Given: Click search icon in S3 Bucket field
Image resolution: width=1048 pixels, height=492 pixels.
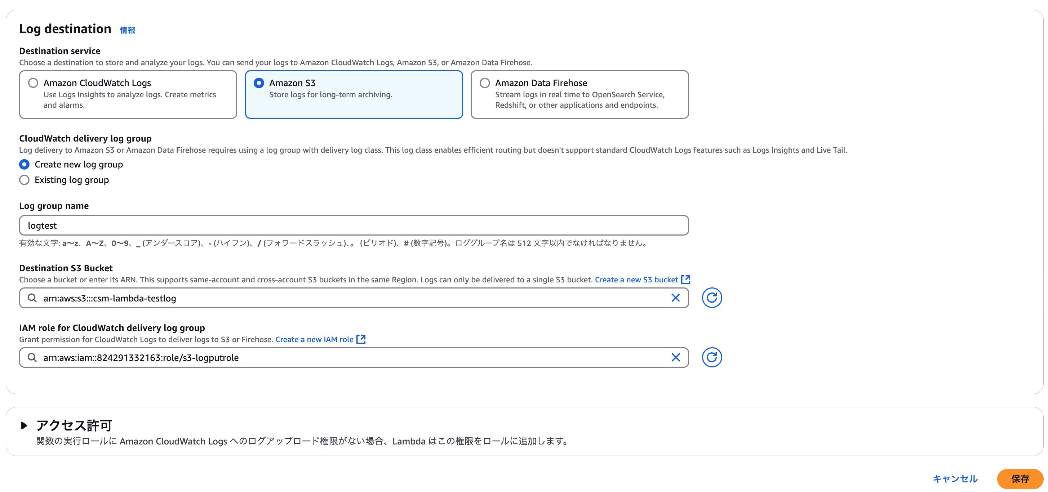Looking at the screenshot, I should point(32,298).
